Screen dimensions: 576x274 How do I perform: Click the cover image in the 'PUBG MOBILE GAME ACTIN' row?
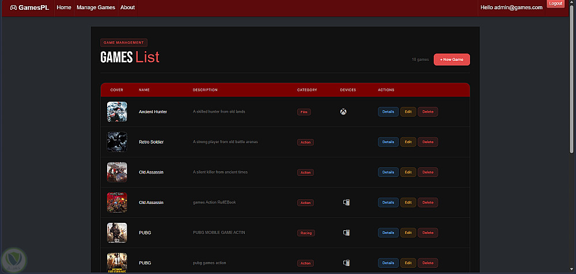click(x=117, y=233)
